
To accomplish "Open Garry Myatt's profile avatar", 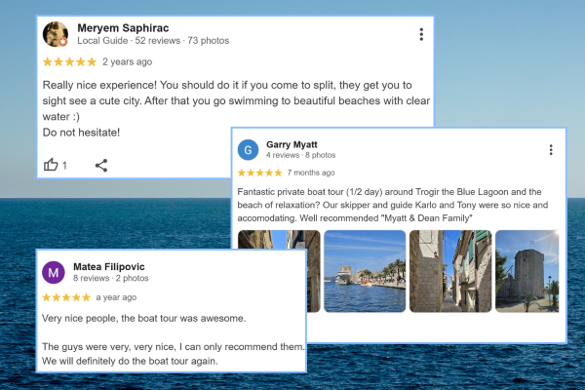I will tap(249, 149).
